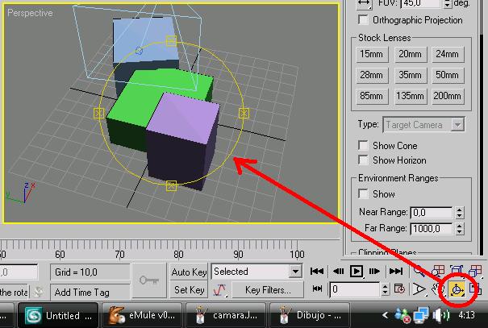Enable Orthographic Projection checkbox

coord(363,20)
